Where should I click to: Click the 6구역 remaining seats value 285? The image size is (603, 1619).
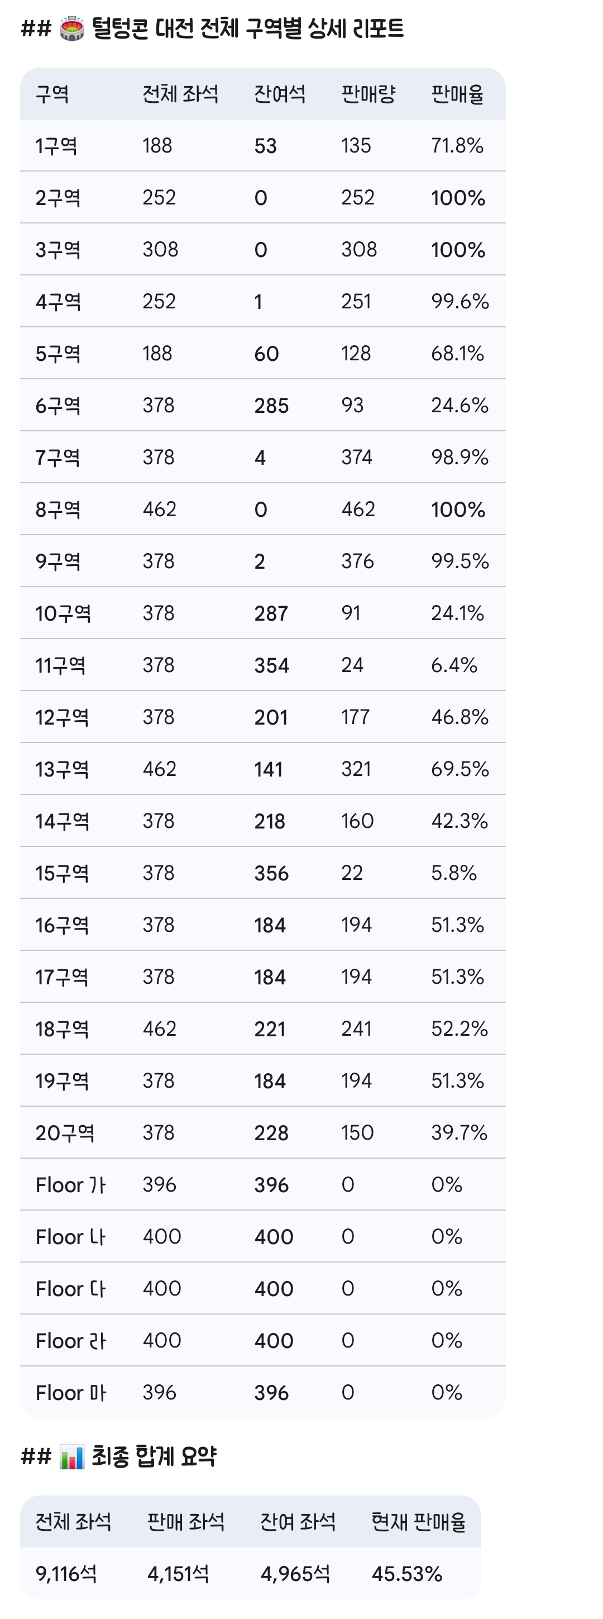(x=271, y=406)
